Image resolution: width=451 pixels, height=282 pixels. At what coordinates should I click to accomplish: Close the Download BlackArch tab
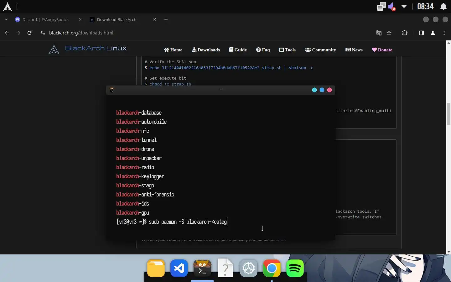155,19
